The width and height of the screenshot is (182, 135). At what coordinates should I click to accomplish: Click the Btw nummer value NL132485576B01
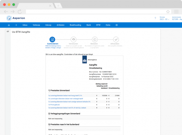point(106,72)
